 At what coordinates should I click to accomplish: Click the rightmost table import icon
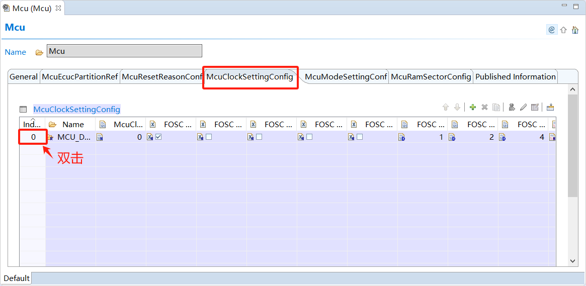coord(550,107)
